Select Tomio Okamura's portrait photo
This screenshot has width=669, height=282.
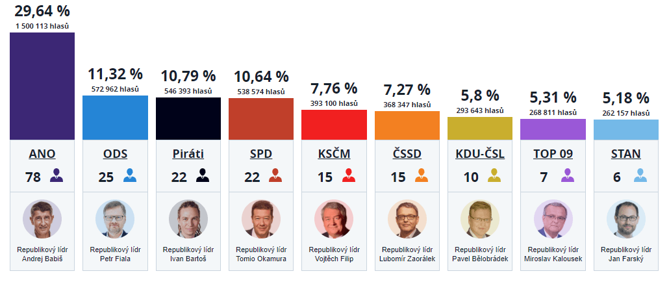coord(261,219)
